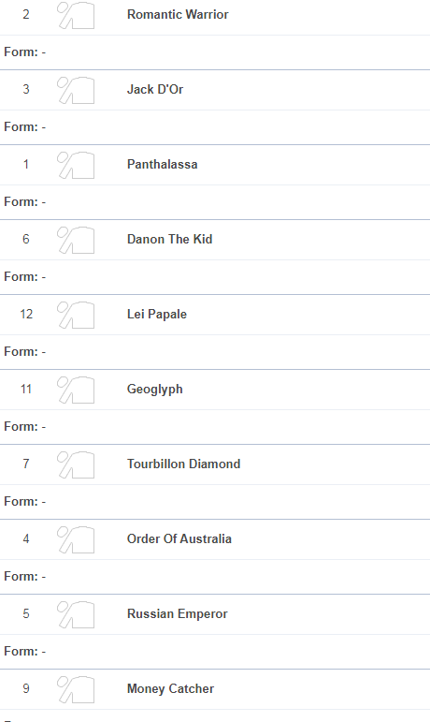Click Money Catcher's jockey silks icon

click(76, 690)
